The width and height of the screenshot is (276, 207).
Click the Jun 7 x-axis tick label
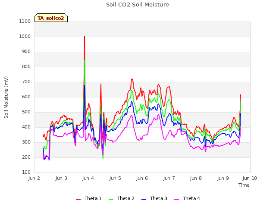(x=169, y=178)
